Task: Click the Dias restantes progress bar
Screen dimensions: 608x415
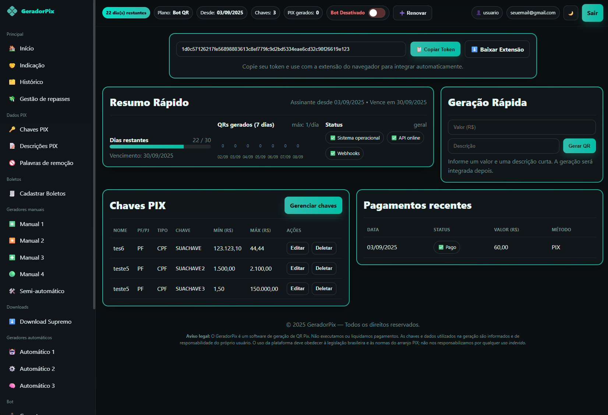Action: [160, 147]
